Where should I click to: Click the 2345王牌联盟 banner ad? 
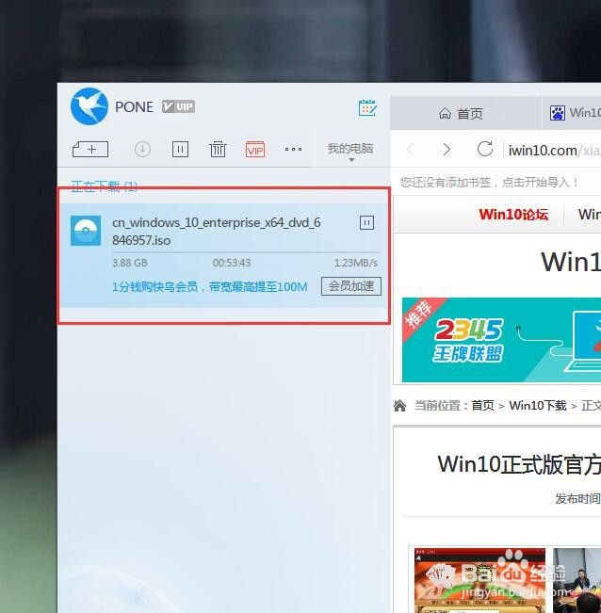[501, 340]
